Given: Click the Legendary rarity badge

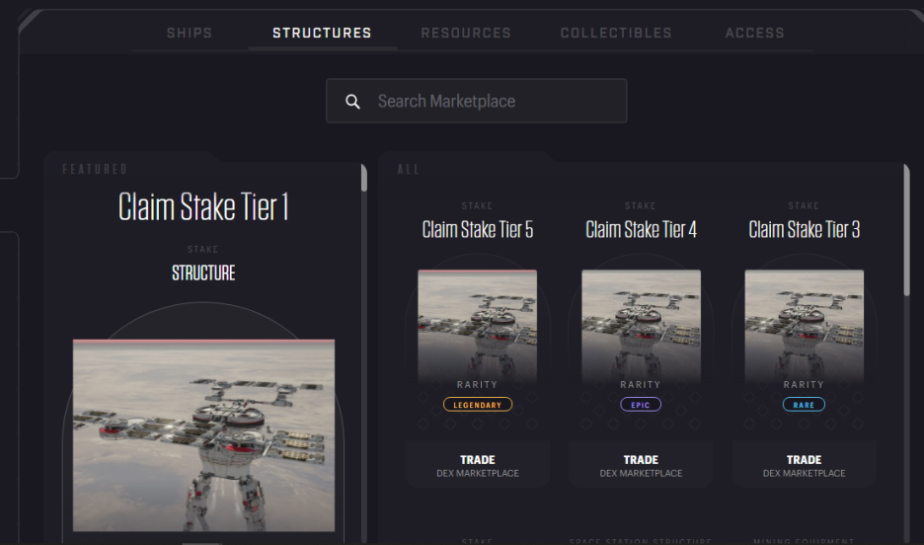Looking at the screenshot, I should pos(478,405).
